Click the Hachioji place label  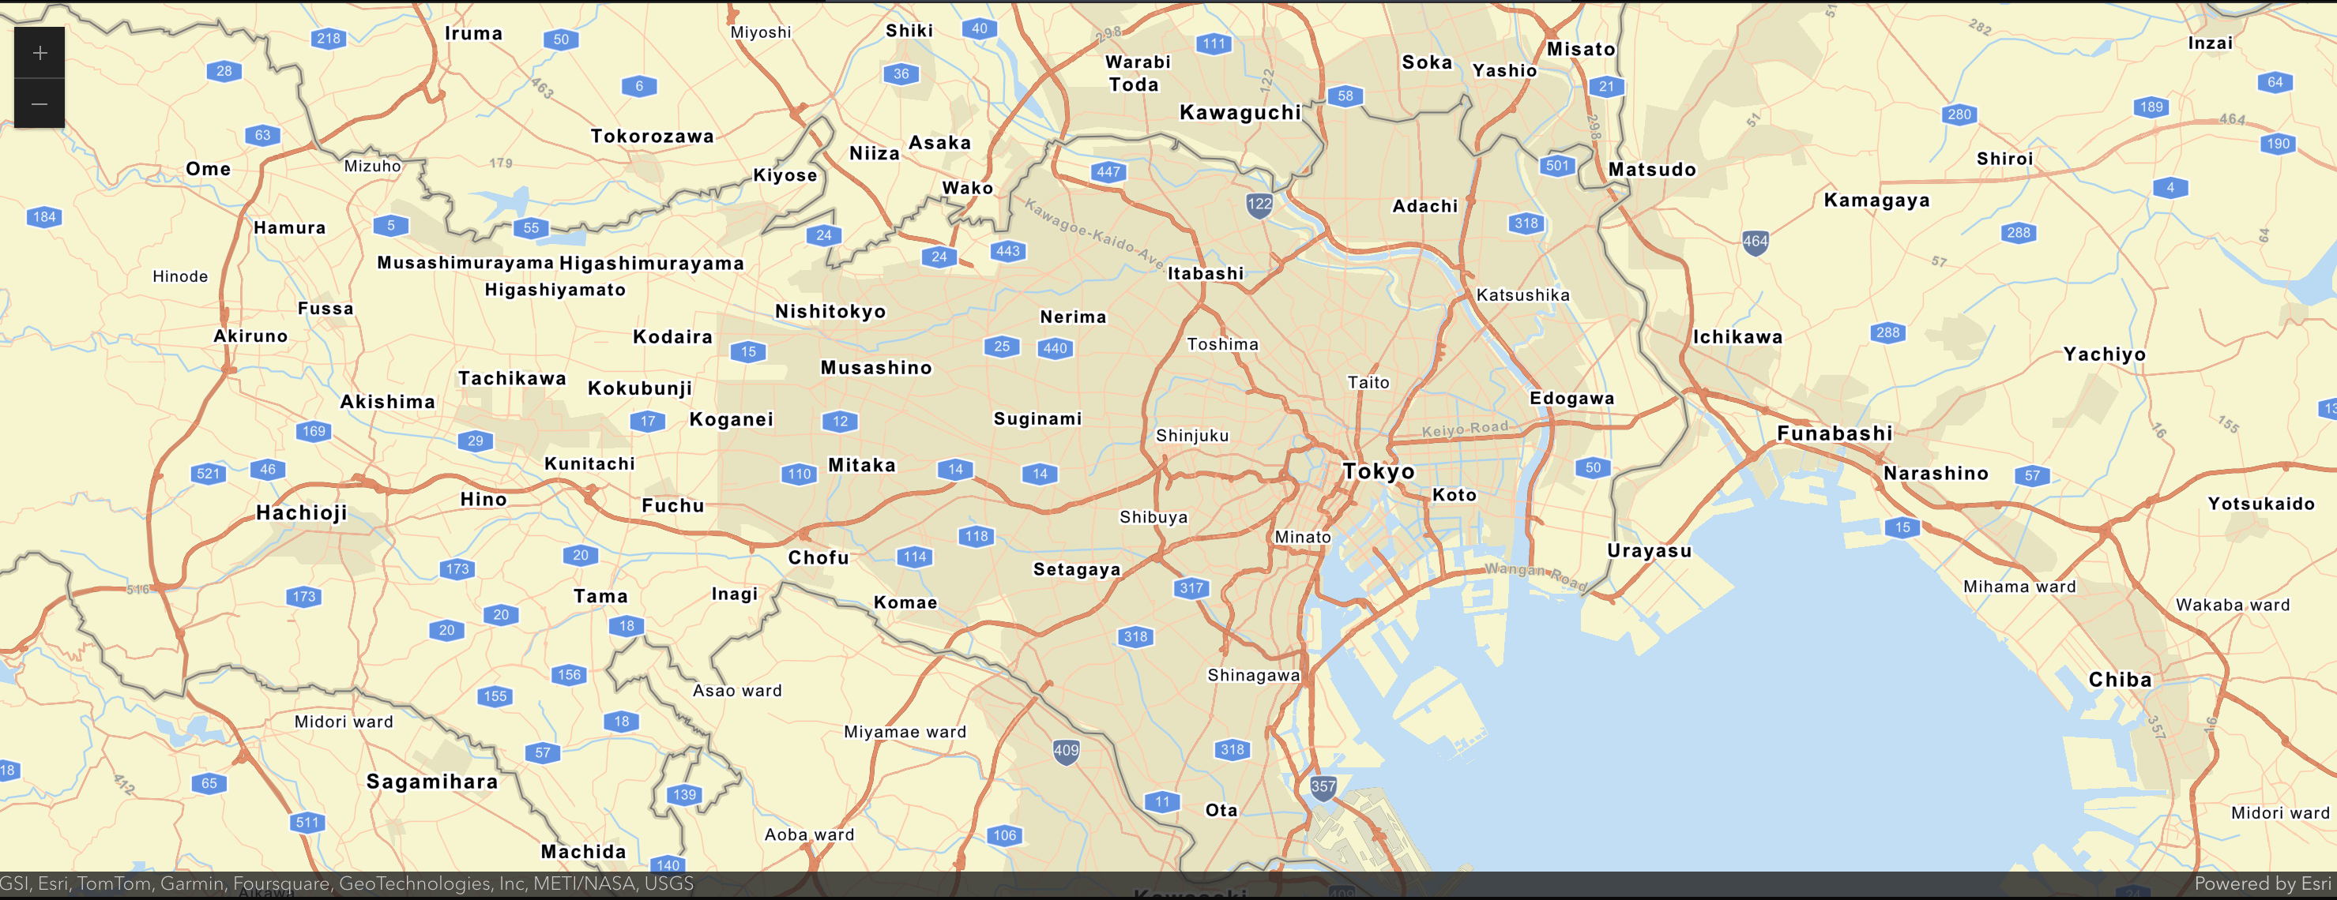pyautogui.click(x=302, y=512)
